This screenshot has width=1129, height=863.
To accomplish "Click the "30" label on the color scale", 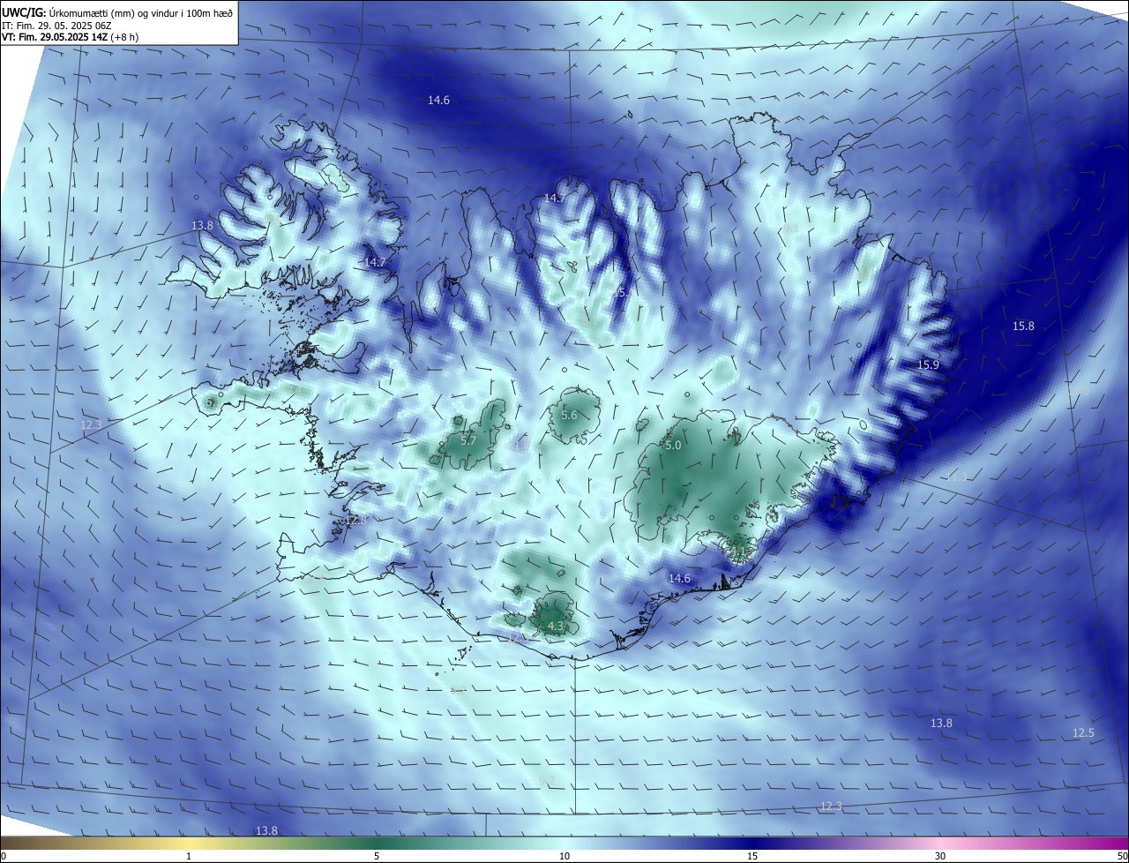I will point(940,856).
